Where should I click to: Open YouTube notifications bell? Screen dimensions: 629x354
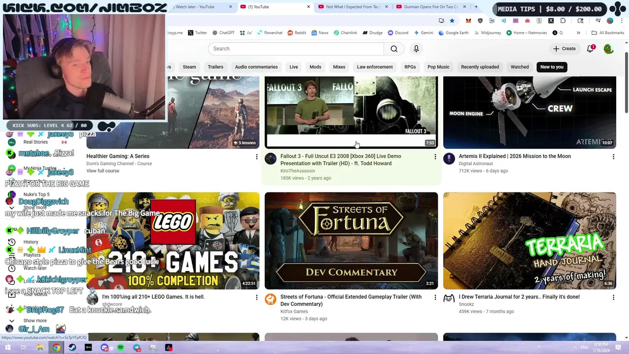point(590,49)
